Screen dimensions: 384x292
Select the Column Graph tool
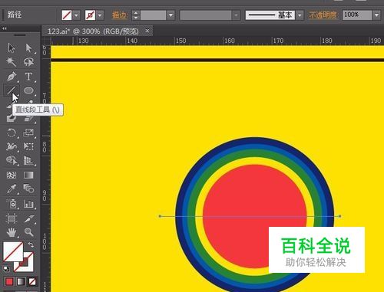click(x=28, y=204)
